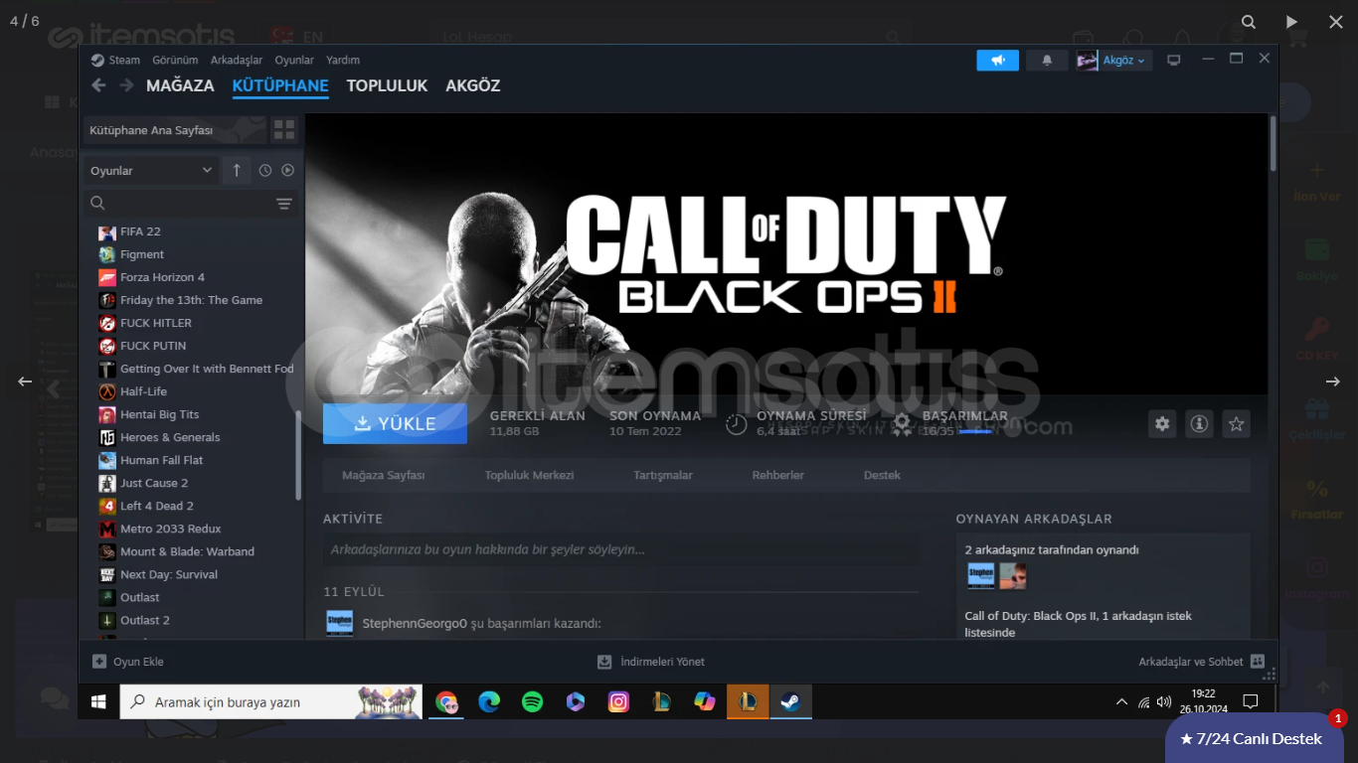Open StephennGeorge0 profile link in activity
Viewport: 1358px width, 763px height.
tap(415, 624)
